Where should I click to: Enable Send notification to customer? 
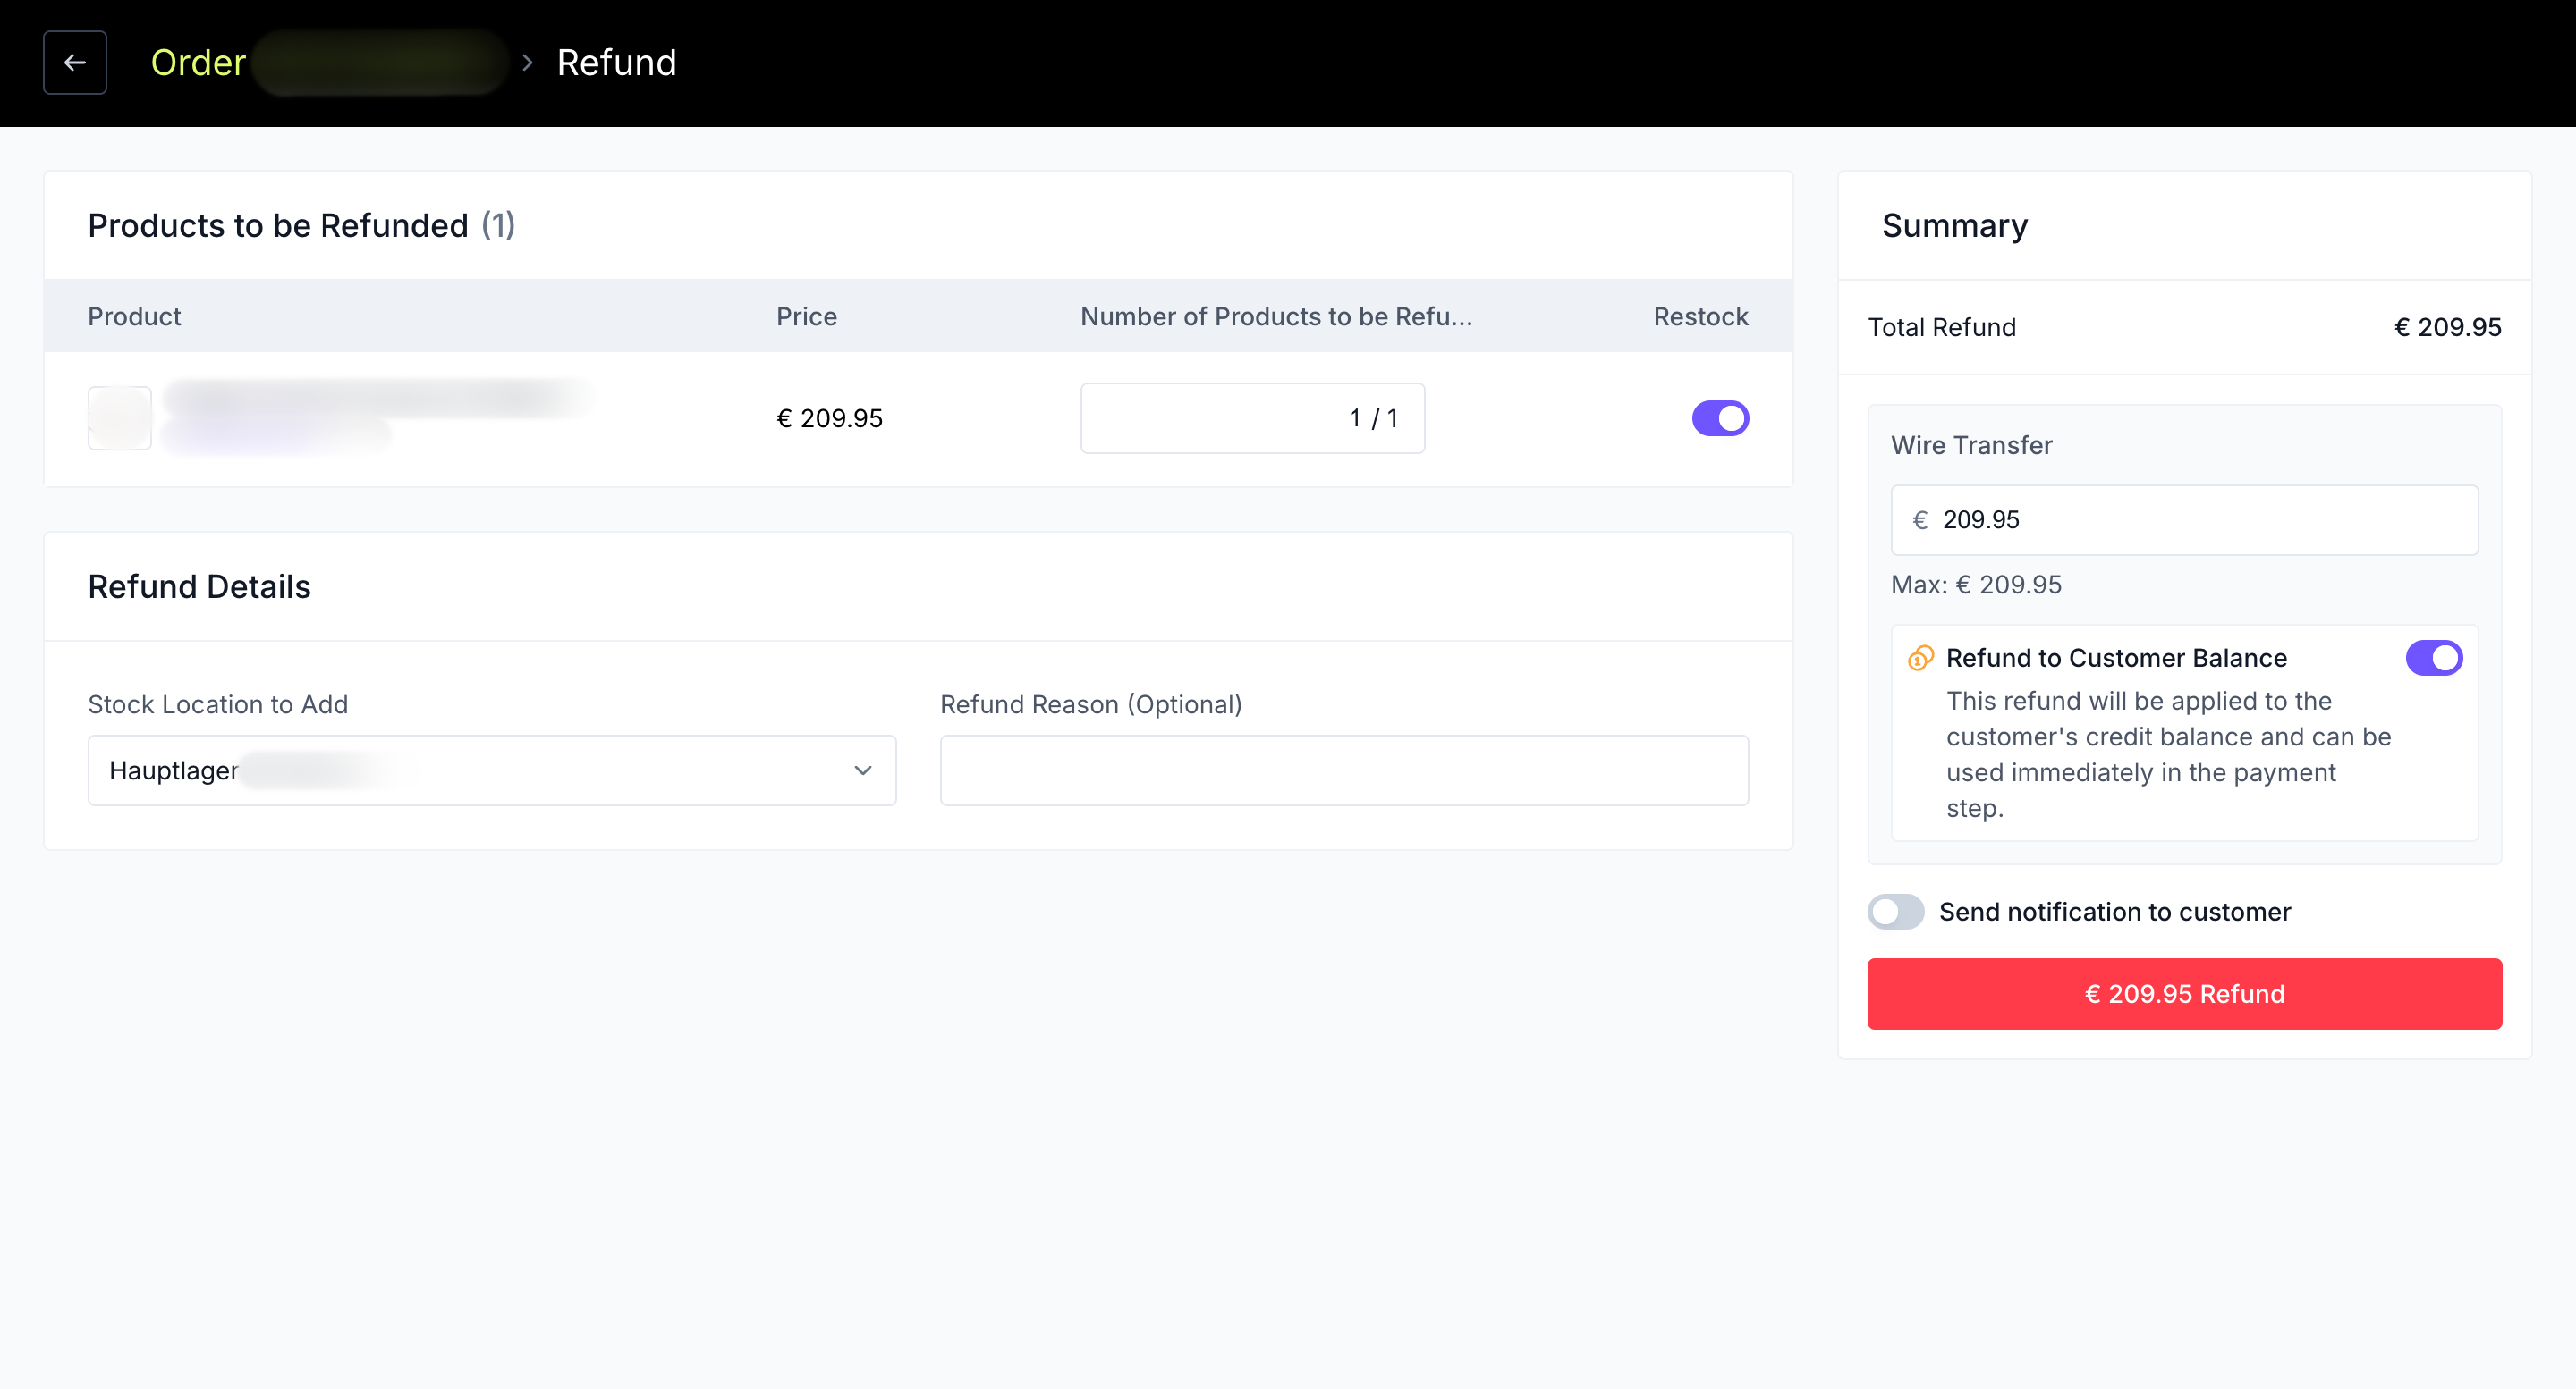1896,913
